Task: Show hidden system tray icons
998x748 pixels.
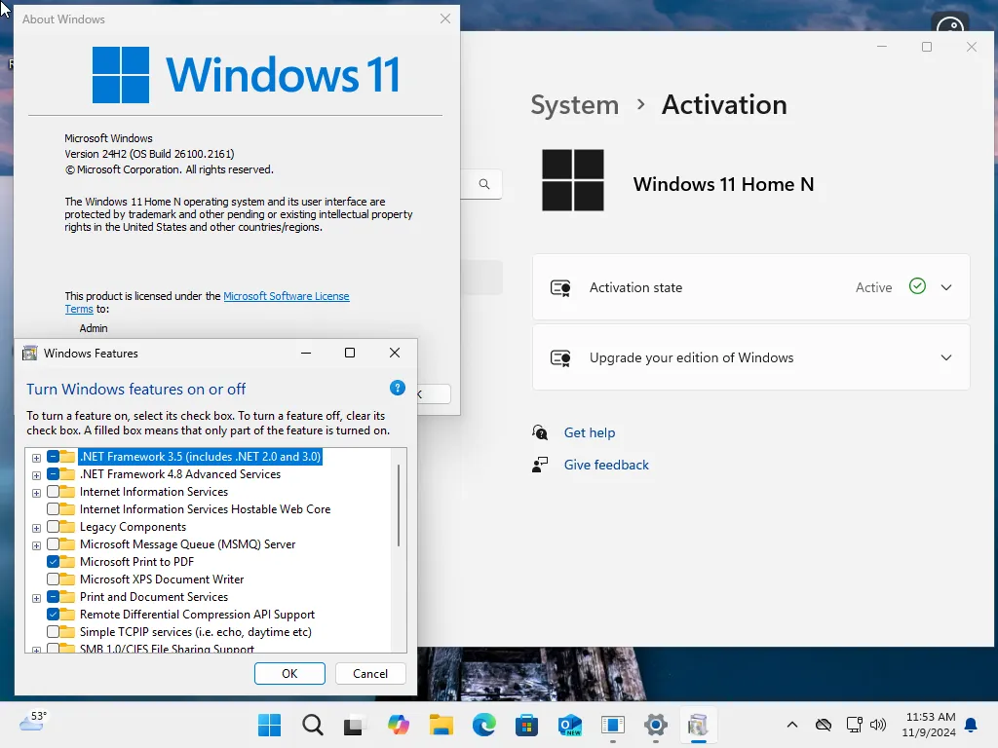Action: (x=792, y=725)
